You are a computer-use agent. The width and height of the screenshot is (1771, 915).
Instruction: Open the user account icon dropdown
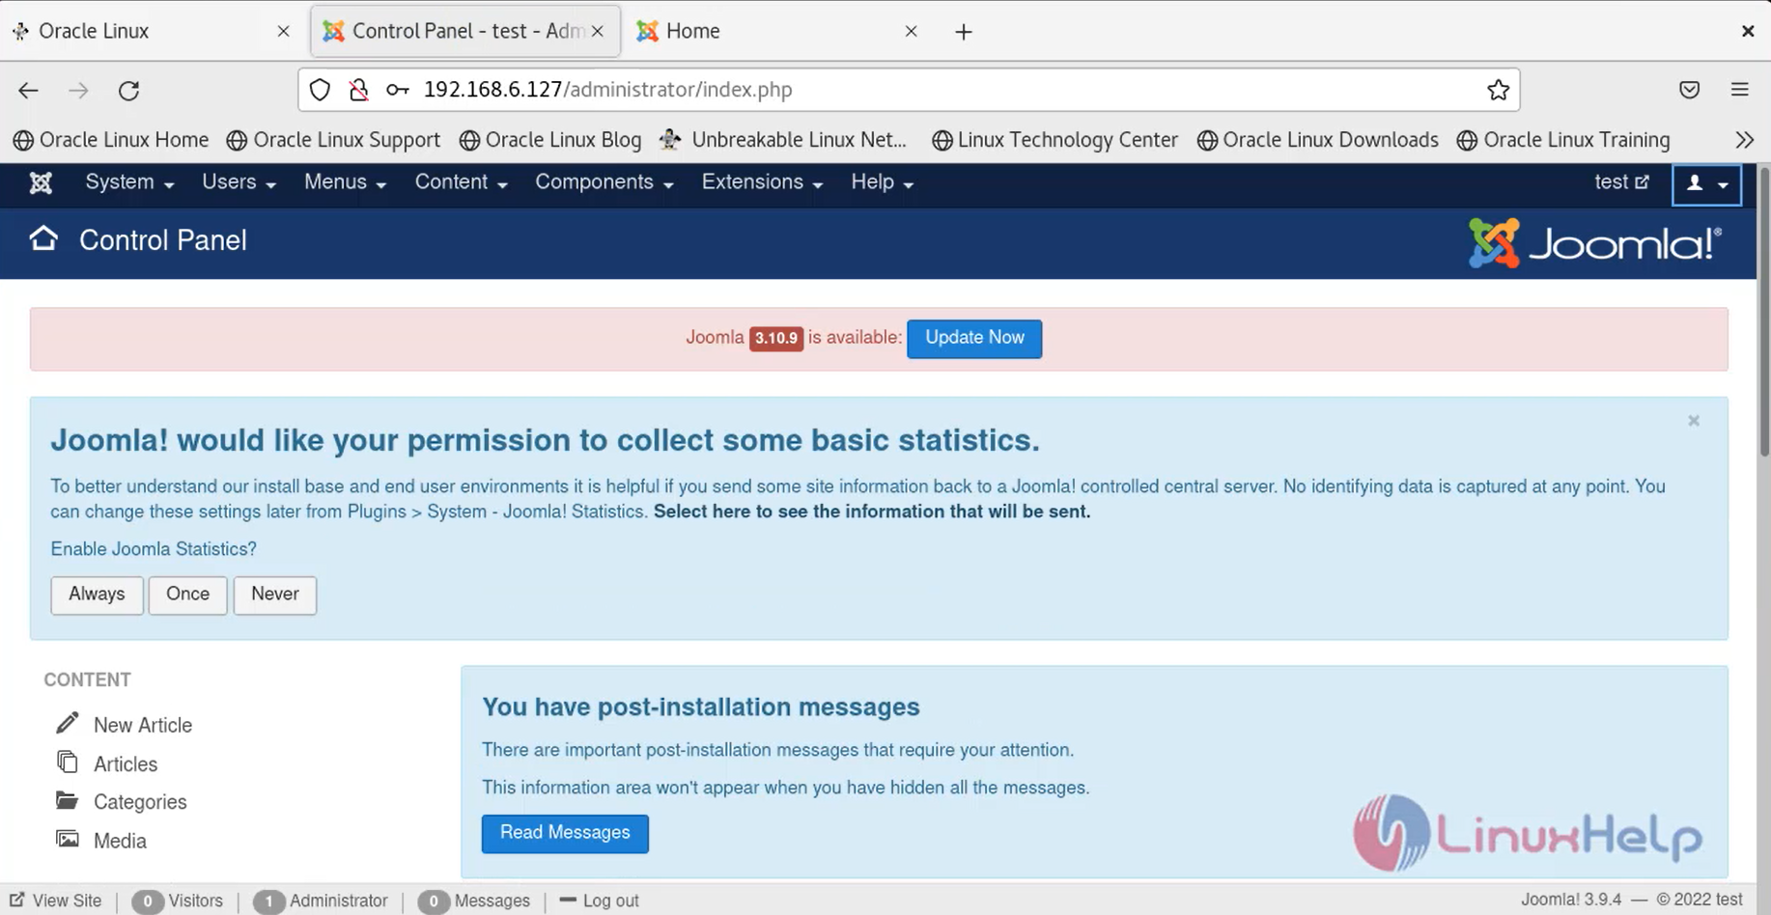click(1706, 183)
